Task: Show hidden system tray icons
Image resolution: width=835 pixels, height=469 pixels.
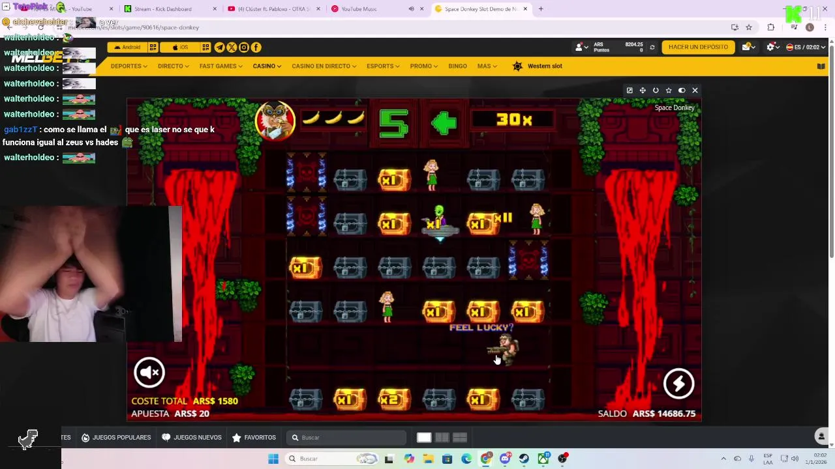Action: point(723,459)
